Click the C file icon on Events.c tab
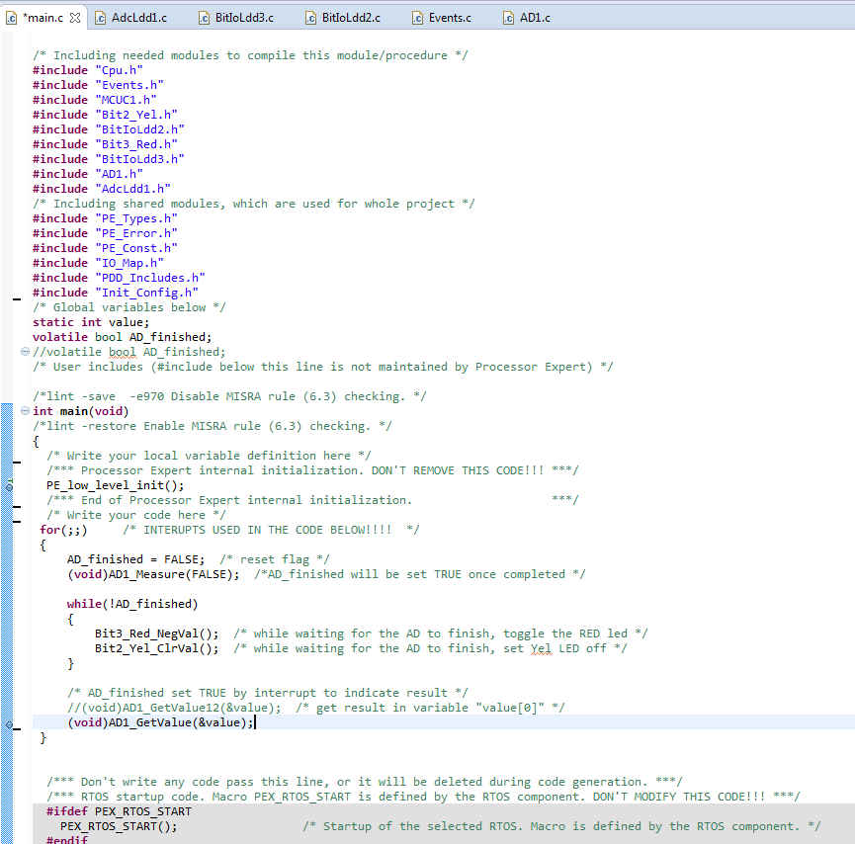This screenshot has height=844, width=855. tap(418, 18)
